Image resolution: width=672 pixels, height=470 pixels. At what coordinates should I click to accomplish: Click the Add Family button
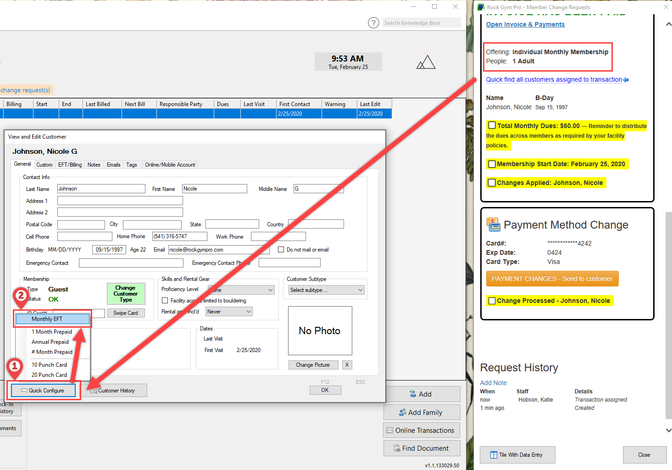tap(422, 412)
